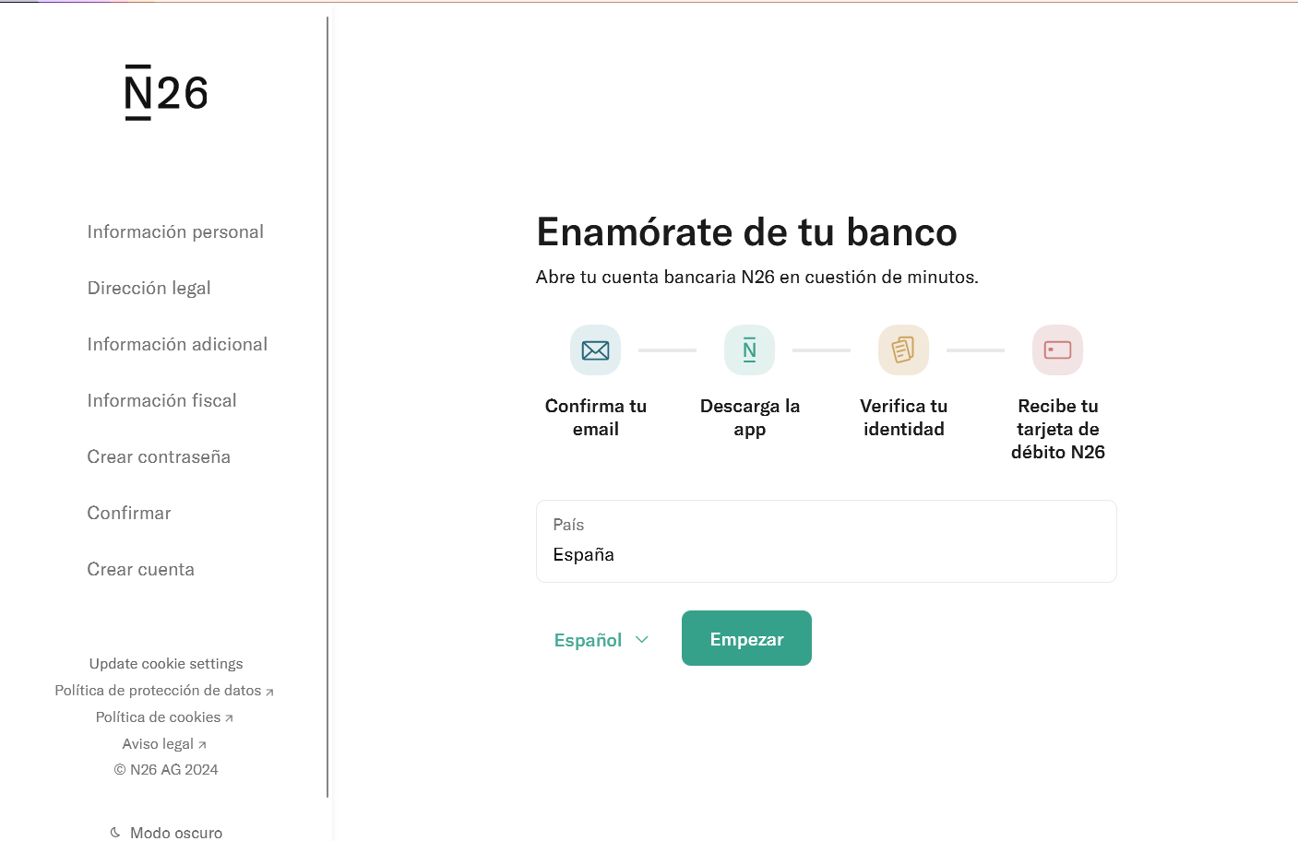Screen dimensions: 1298x841
Task: Click the identity documents step icon
Action: point(904,350)
